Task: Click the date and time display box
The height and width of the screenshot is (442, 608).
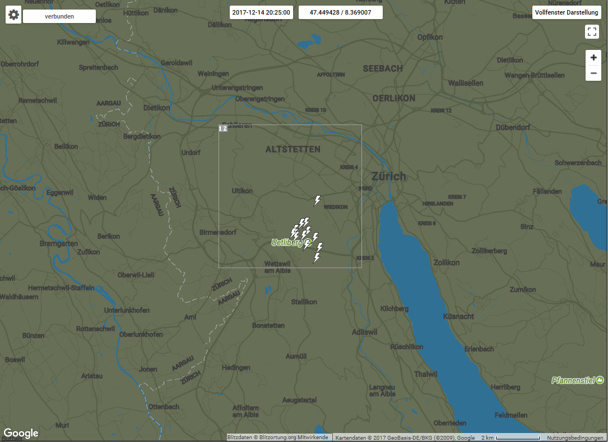Action: coord(261,12)
